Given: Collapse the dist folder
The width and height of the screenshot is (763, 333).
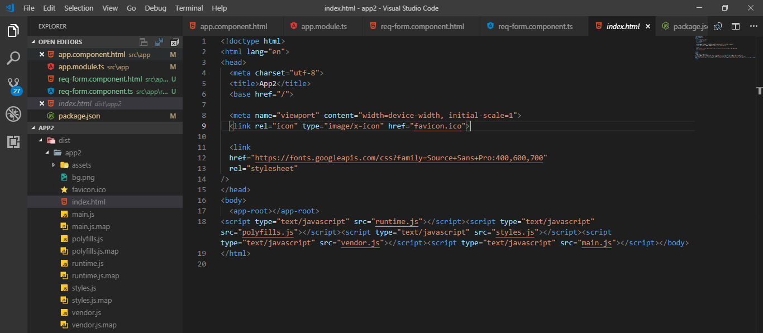Looking at the screenshot, I should coord(41,141).
